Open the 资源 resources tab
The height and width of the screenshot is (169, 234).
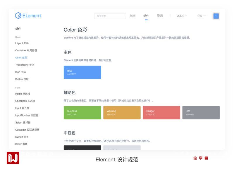(160, 16)
